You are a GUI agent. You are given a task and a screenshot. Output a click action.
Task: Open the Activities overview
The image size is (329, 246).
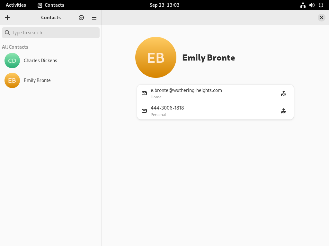16,5
